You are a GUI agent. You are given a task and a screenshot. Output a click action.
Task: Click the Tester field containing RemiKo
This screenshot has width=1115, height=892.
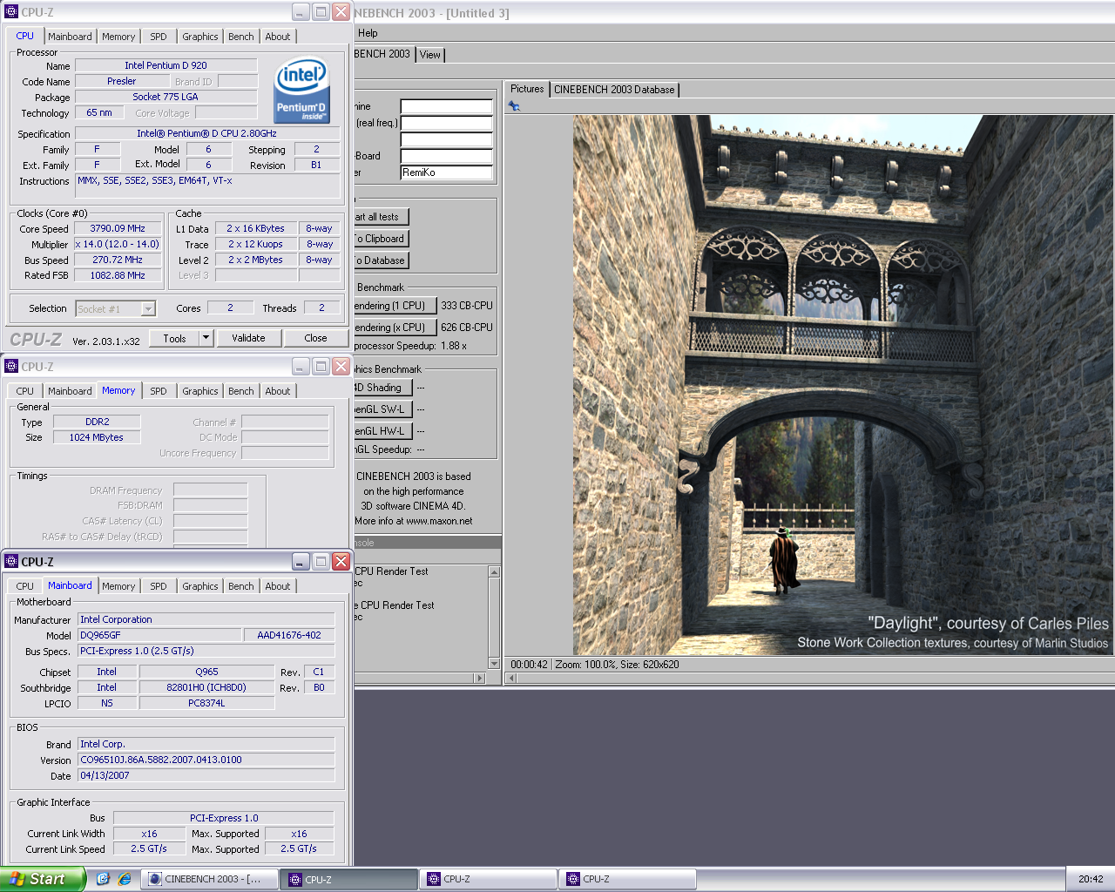tap(447, 172)
